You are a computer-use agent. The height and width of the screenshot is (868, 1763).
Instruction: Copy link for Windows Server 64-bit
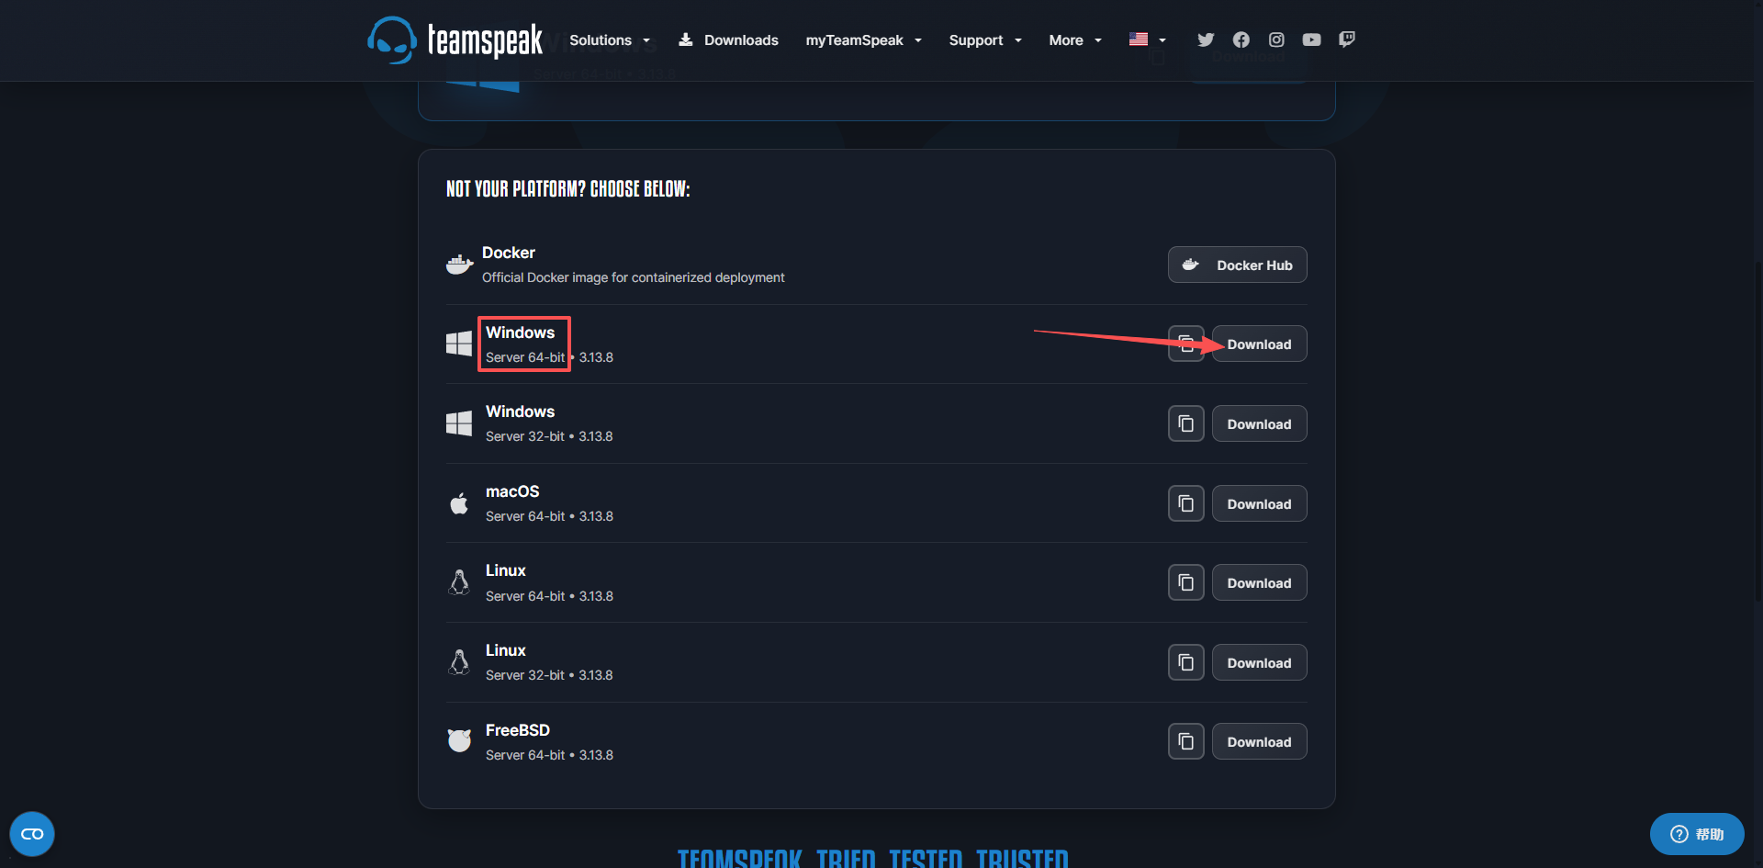coord(1185,344)
